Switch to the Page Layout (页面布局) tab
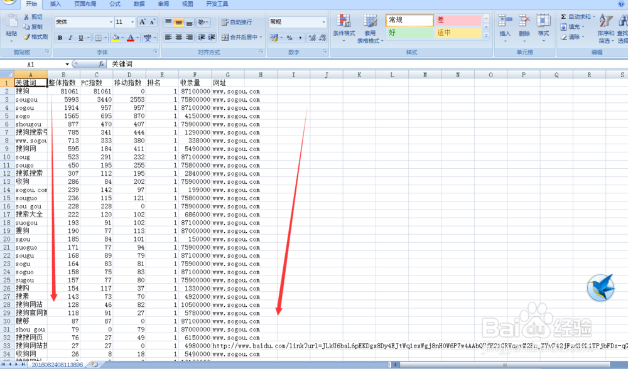 [85, 4]
